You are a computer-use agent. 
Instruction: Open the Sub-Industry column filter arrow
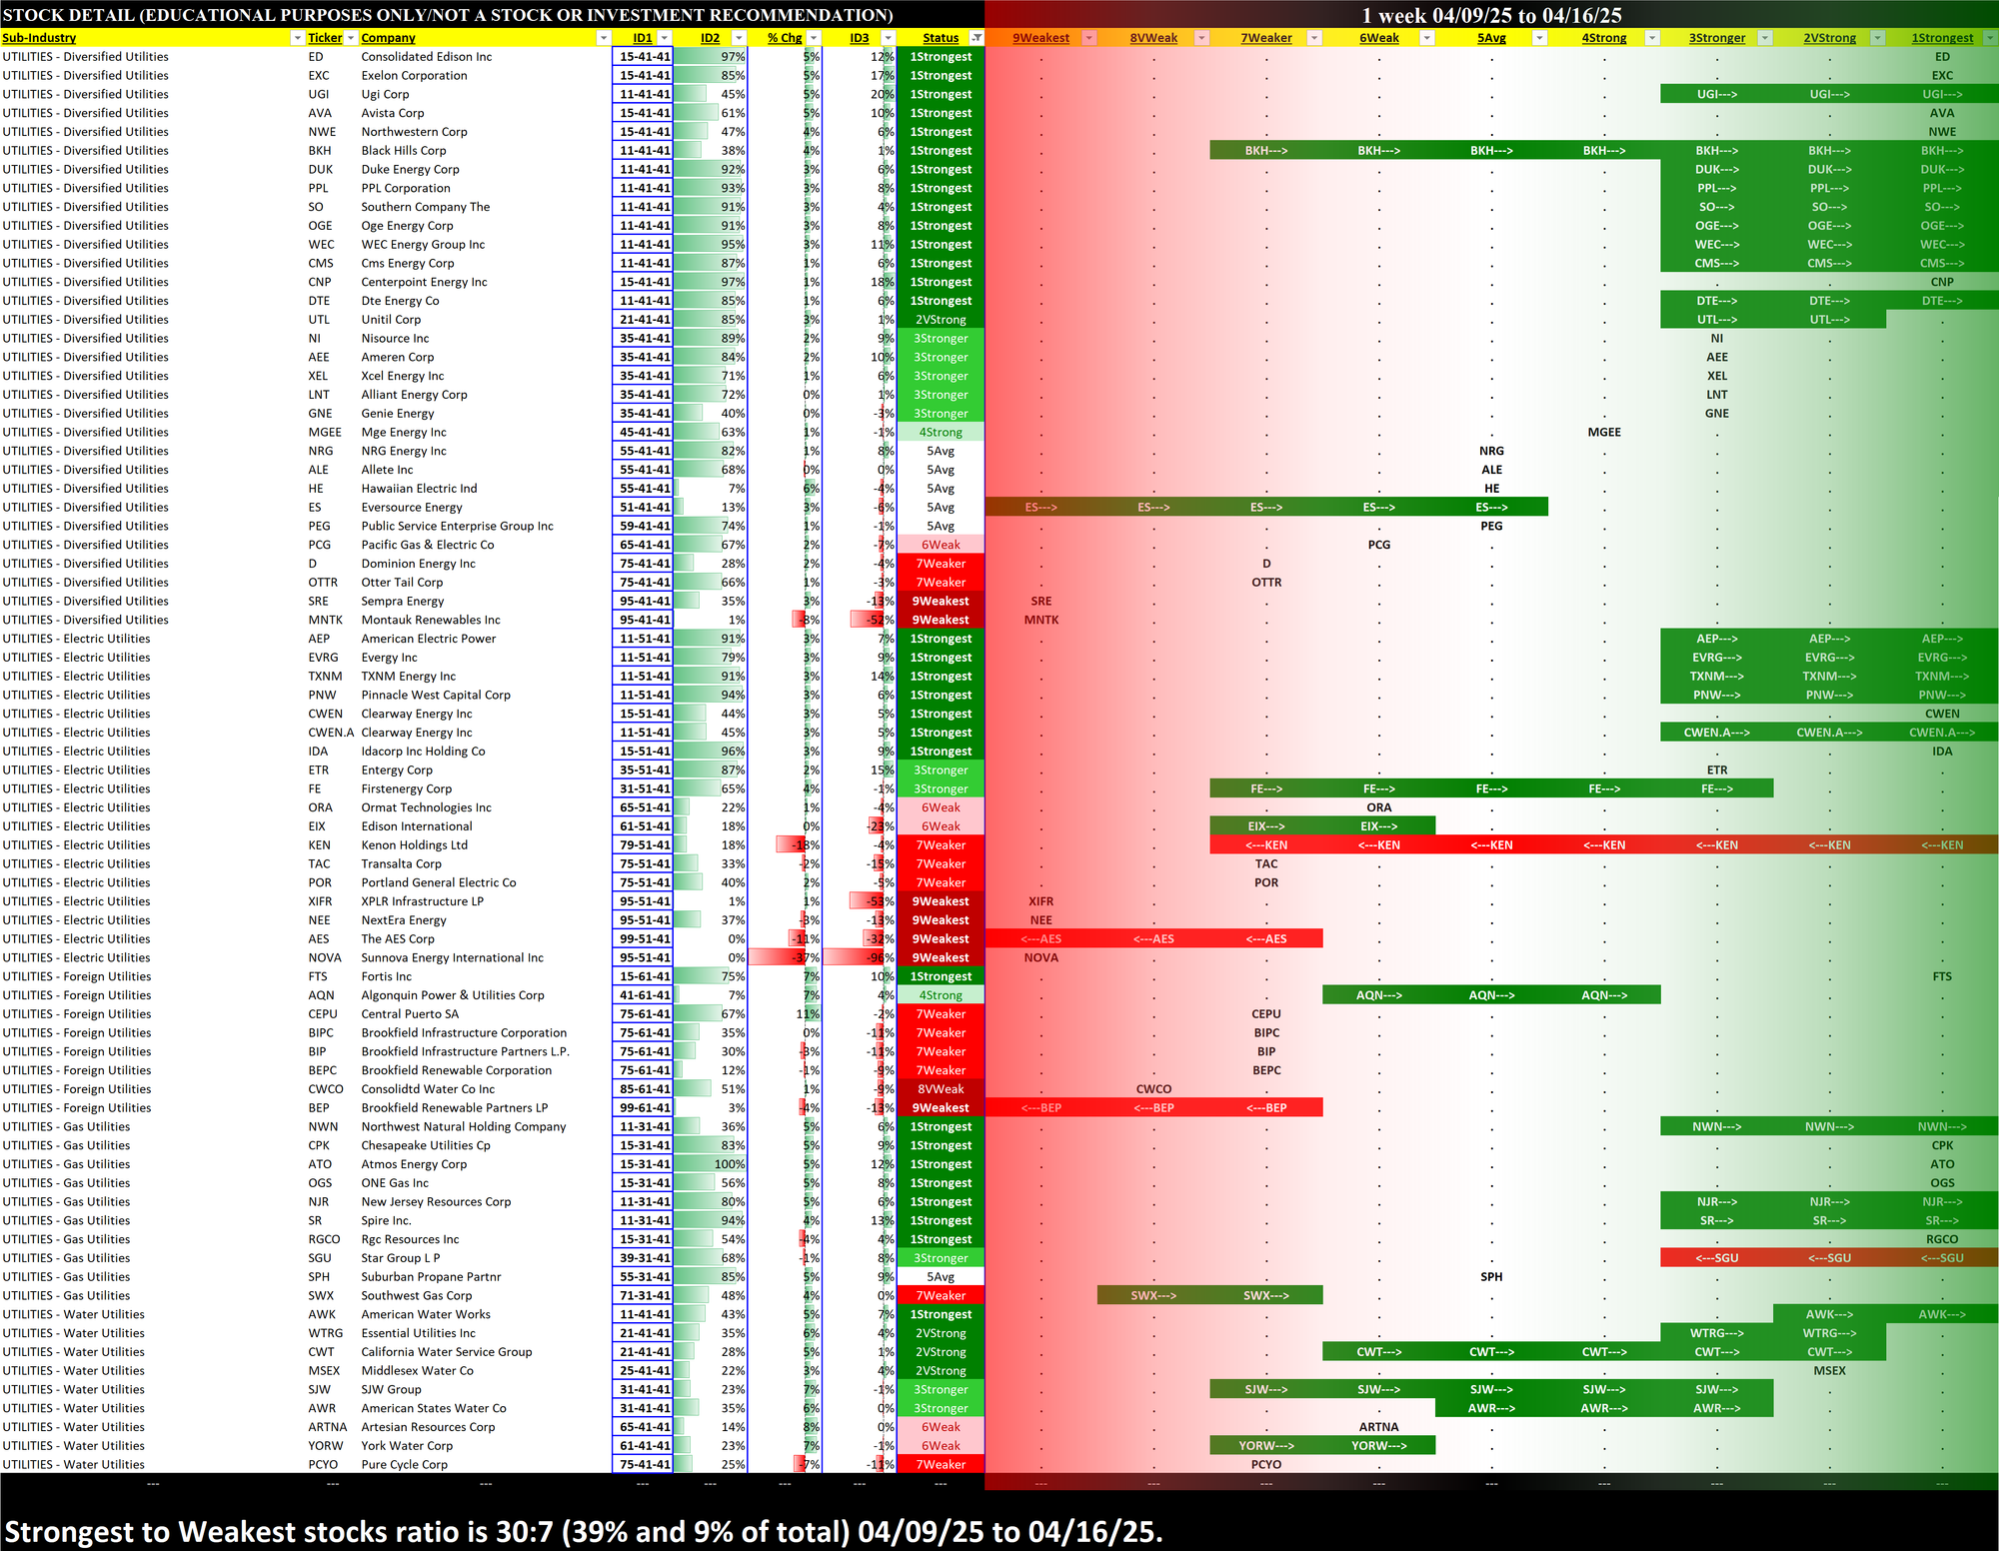(297, 38)
